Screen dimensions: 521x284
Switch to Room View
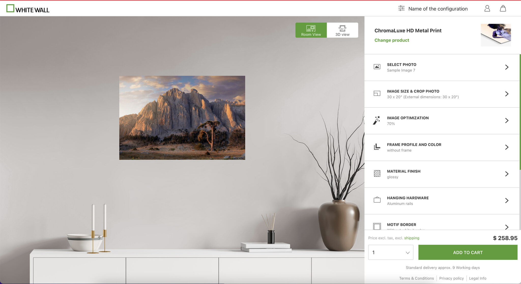pyautogui.click(x=311, y=30)
